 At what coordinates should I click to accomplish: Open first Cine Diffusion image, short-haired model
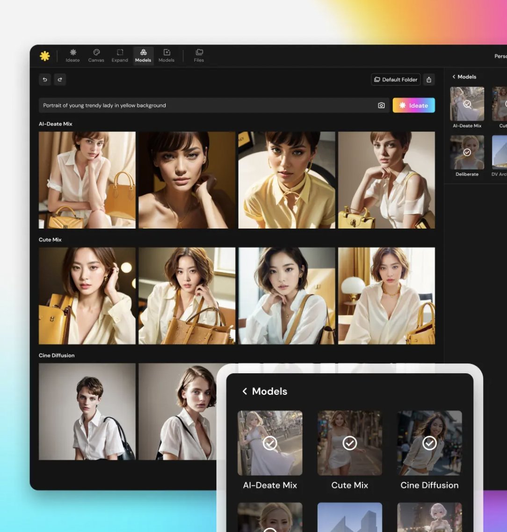(87, 412)
